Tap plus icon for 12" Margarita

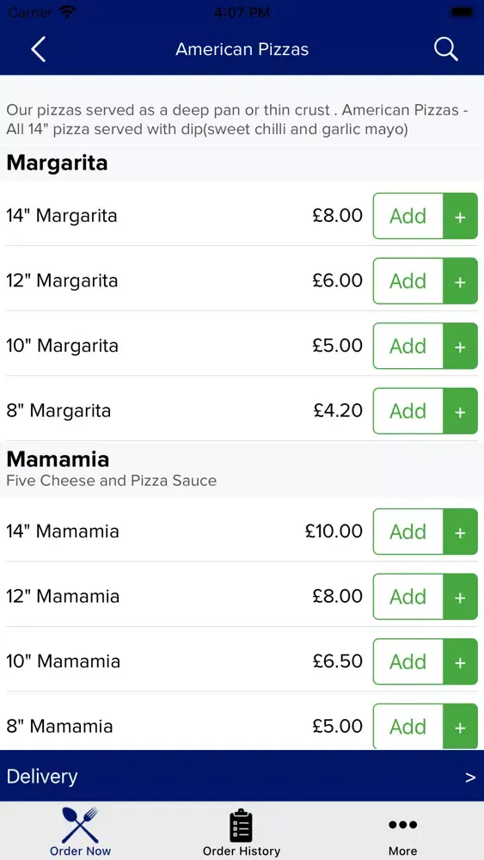click(461, 281)
